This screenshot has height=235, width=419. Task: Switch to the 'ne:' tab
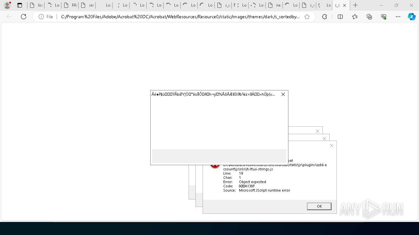click(274, 5)
